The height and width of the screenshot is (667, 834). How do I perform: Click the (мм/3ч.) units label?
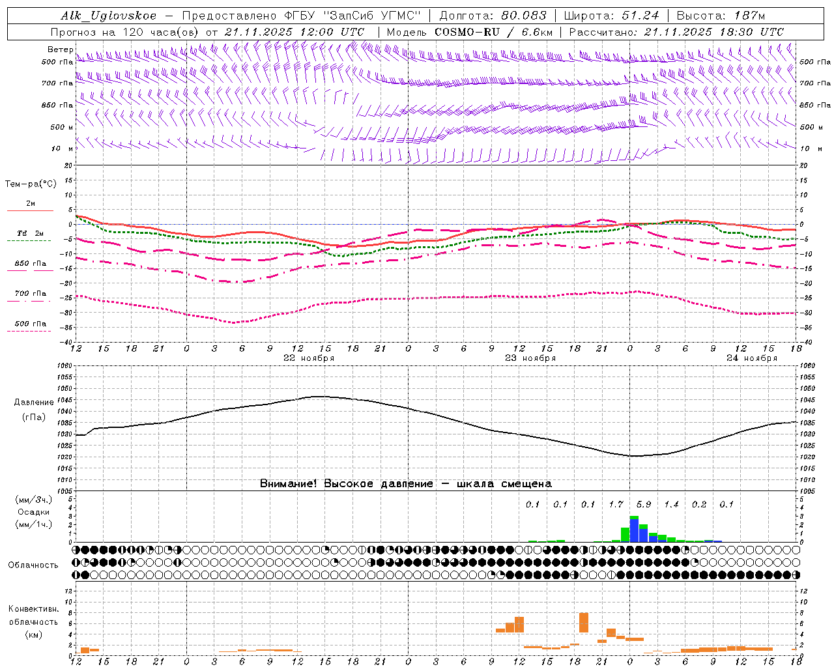(33, 500)
